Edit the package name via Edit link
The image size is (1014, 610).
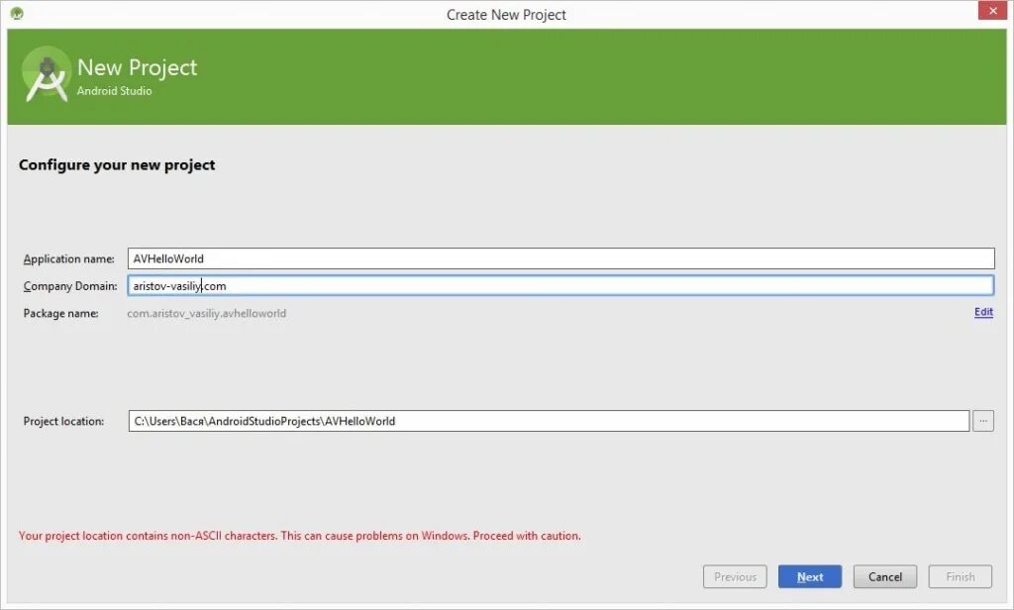tap(983, 312)
